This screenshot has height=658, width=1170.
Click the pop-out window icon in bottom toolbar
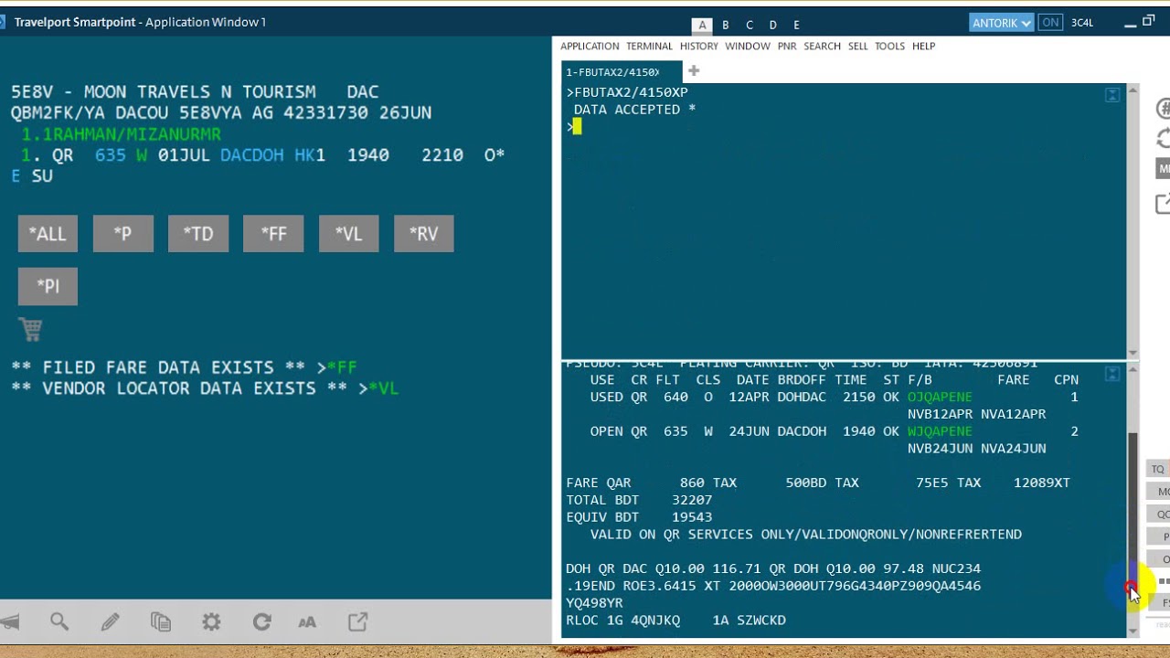pos(357,622)
